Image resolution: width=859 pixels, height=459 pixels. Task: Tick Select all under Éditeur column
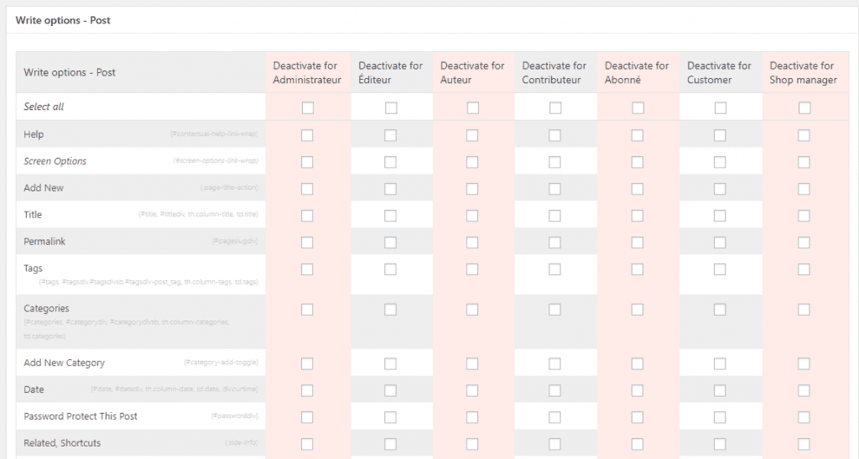(x=391, y=107)
